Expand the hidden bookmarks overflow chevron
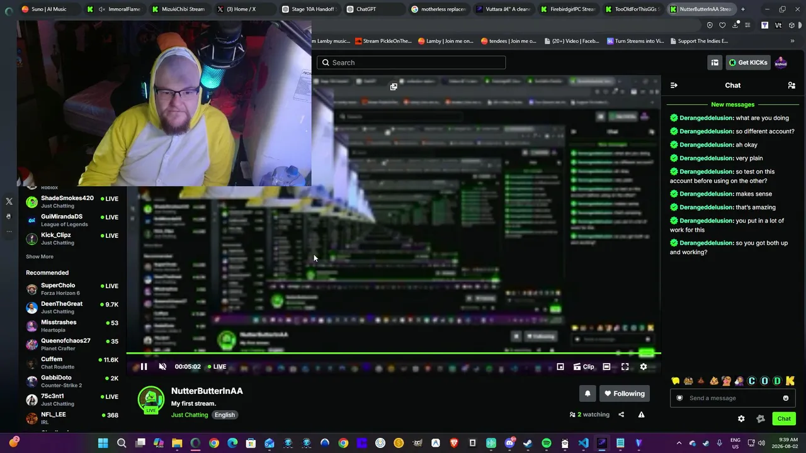806x453 pixels. coord(793,41)
